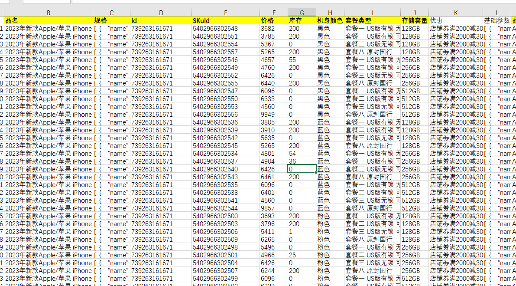Select price cell 5367
The image size is (516, 286).
274,44
